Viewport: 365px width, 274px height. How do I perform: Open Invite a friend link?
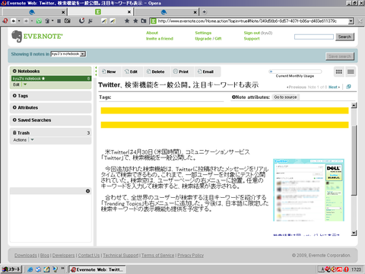160,39
